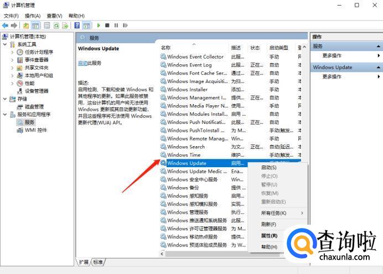The height and width of the screenshot is (274, 383).
Task: Click the Refresh toolbar icon
Action: (x=56, y=25)
